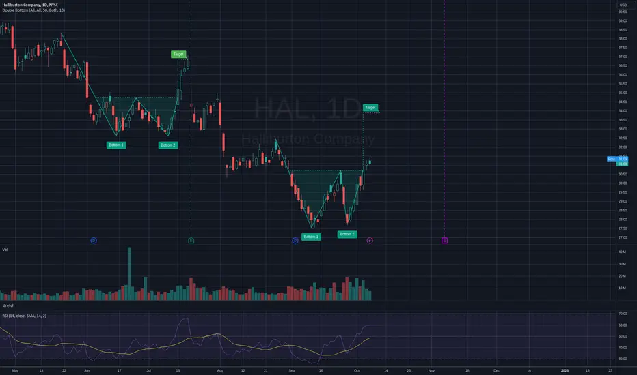Click the 'stretch' pane label
The image size is (637, 375).
[8, 305]
